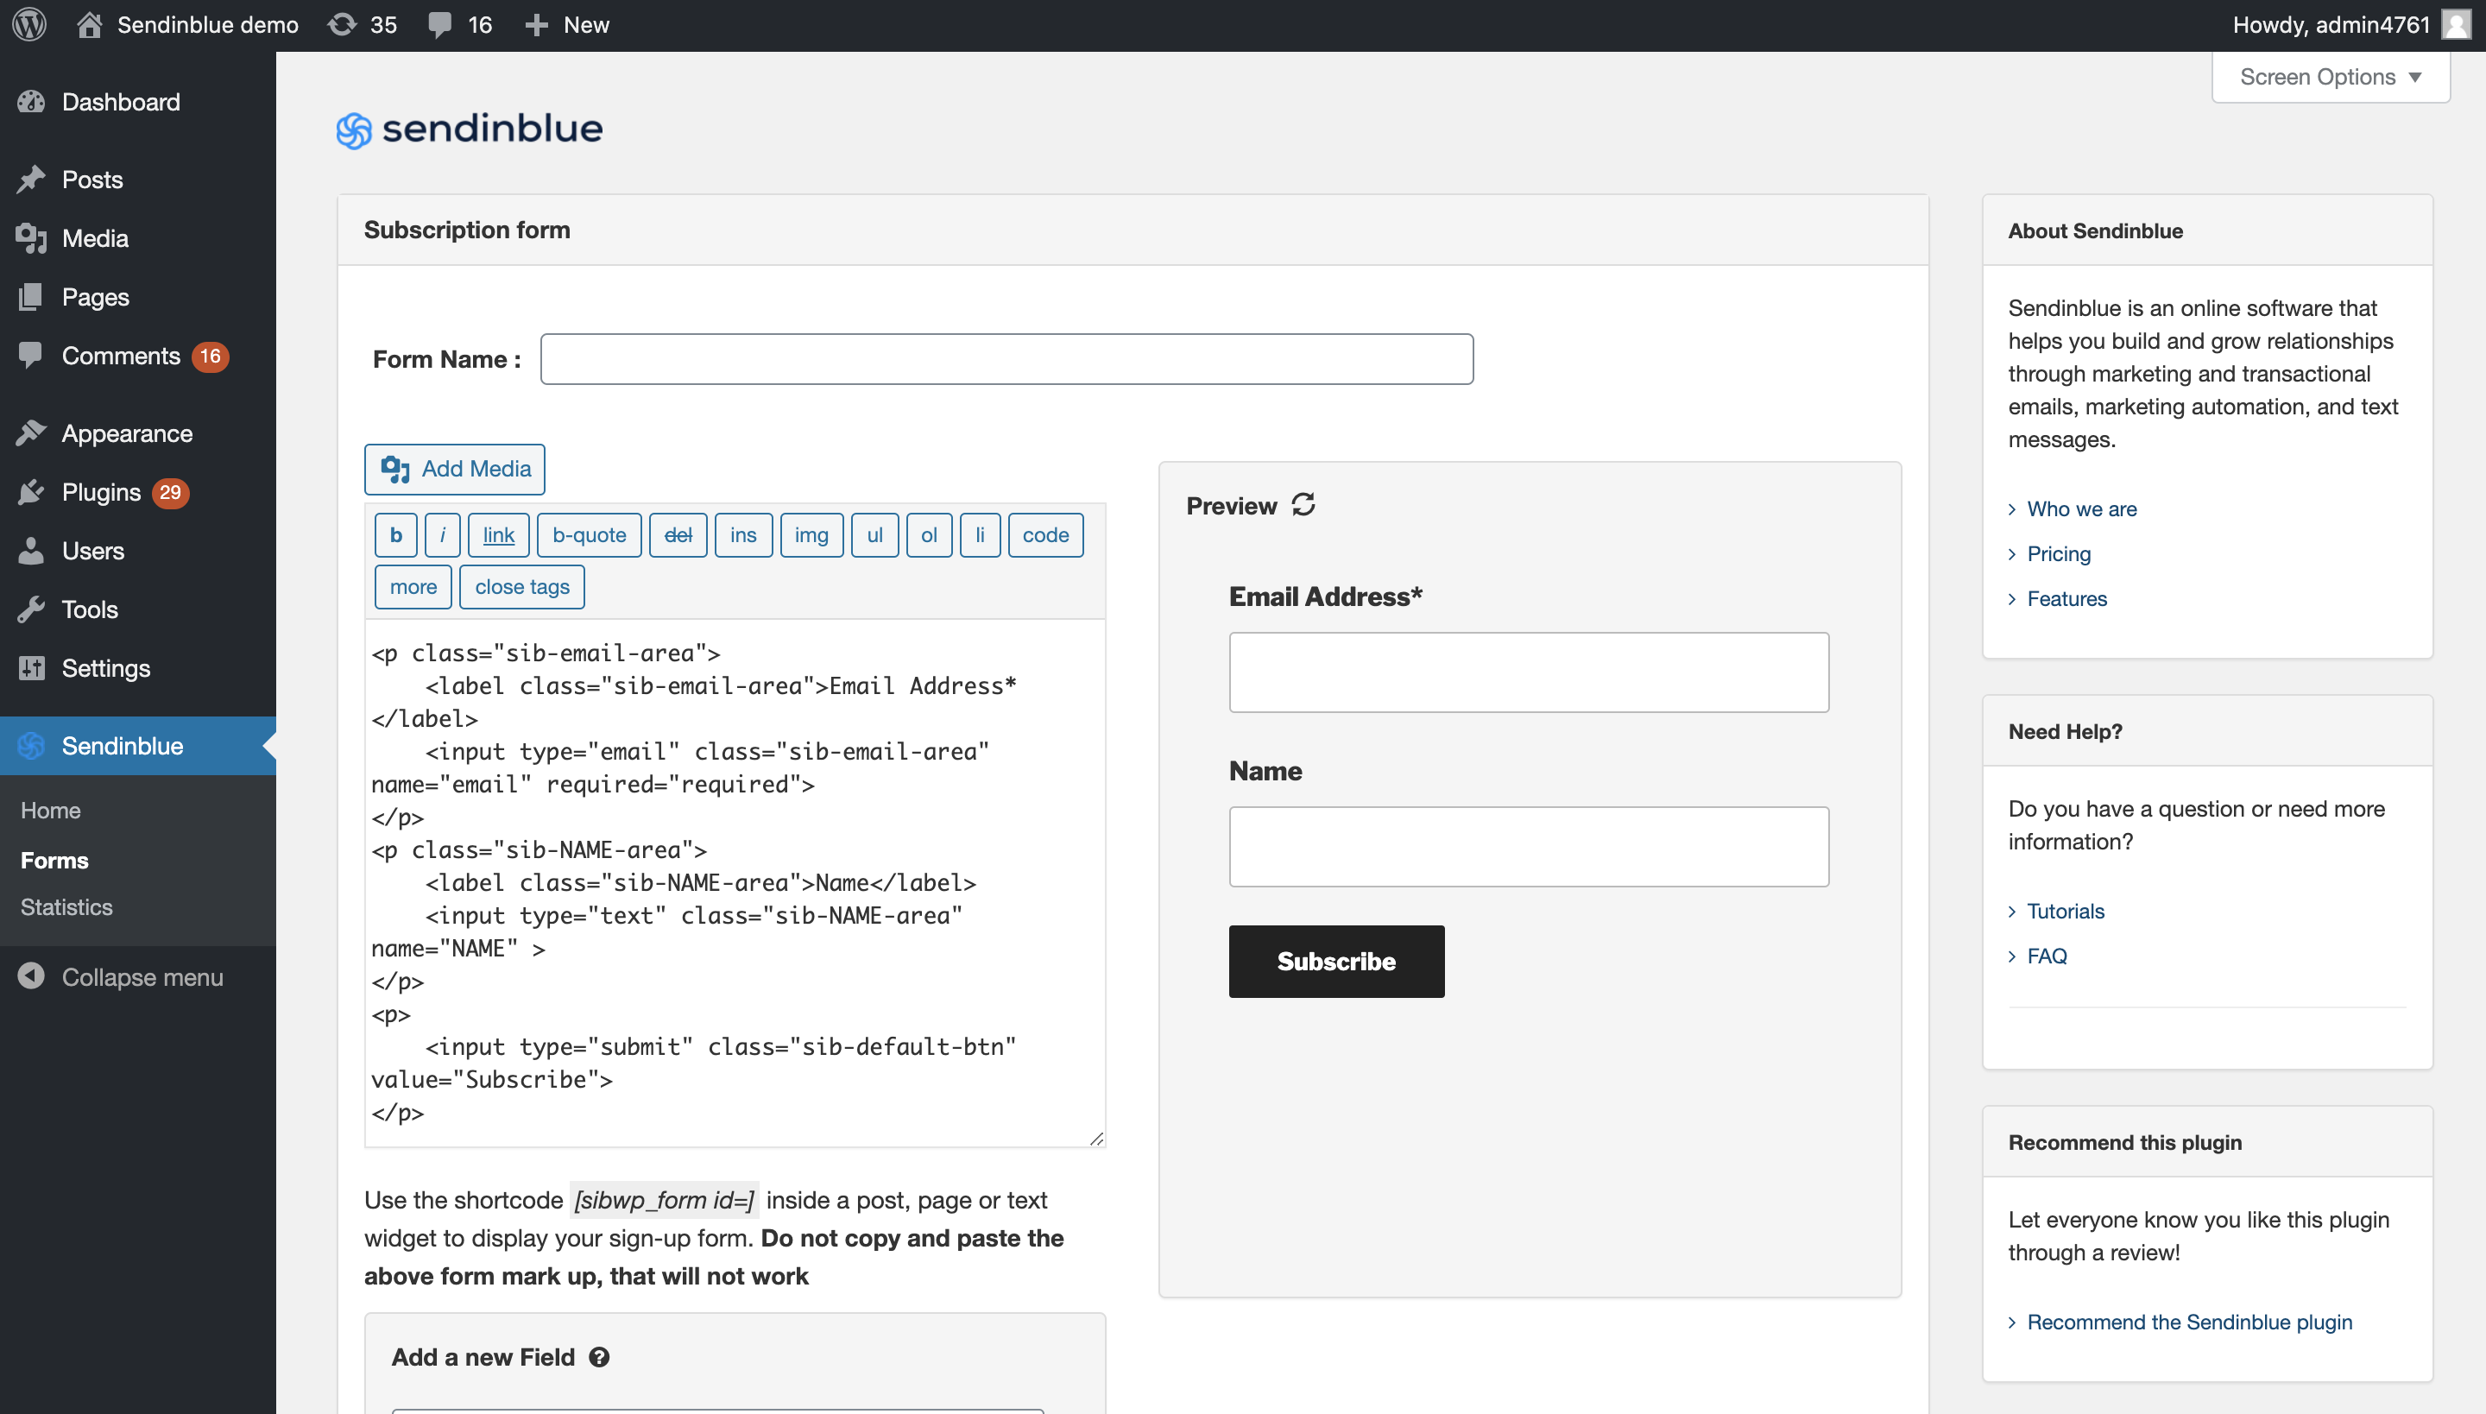Click the Sendinblue logo at page top

tap(469, 129)
